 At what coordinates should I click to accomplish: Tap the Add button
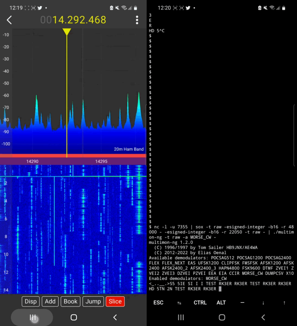50,301
